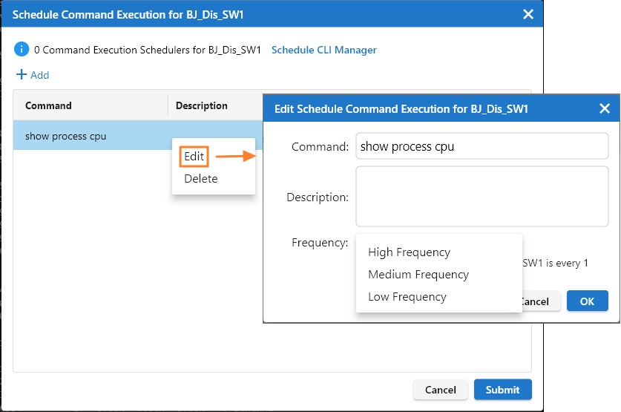Open the Schedule CLI Manager link
621x412 pixels.
point(323,50)
